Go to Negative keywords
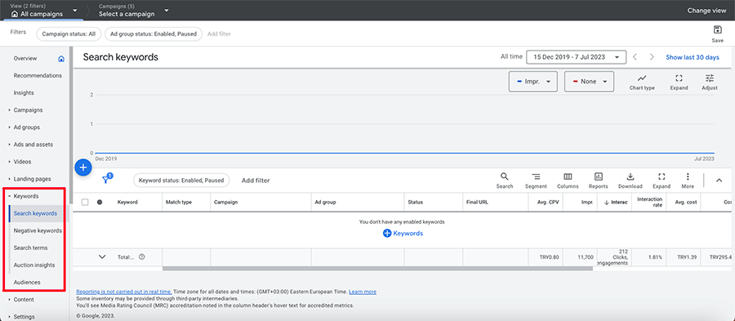Viewport: 735px width, 321px height. (x=38, y=230)
